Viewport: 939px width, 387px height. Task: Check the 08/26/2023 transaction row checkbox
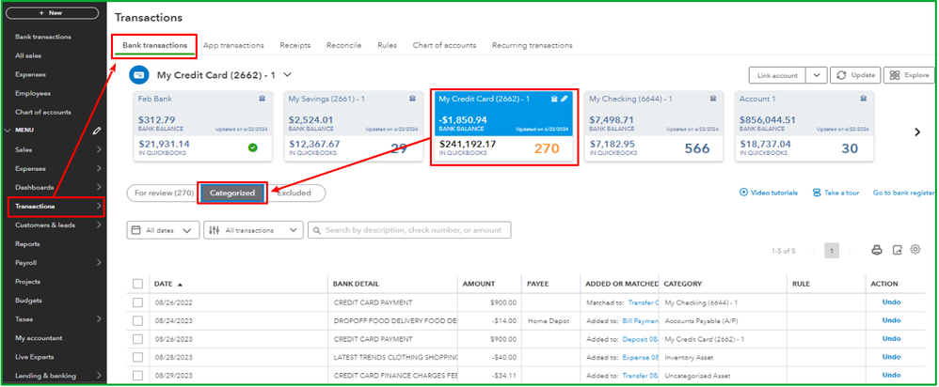[x=137, y=339]
